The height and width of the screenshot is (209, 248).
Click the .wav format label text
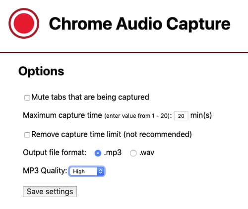point(147,153)
